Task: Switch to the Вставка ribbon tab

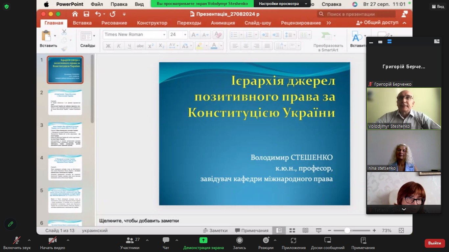Action: coord(82,23)
